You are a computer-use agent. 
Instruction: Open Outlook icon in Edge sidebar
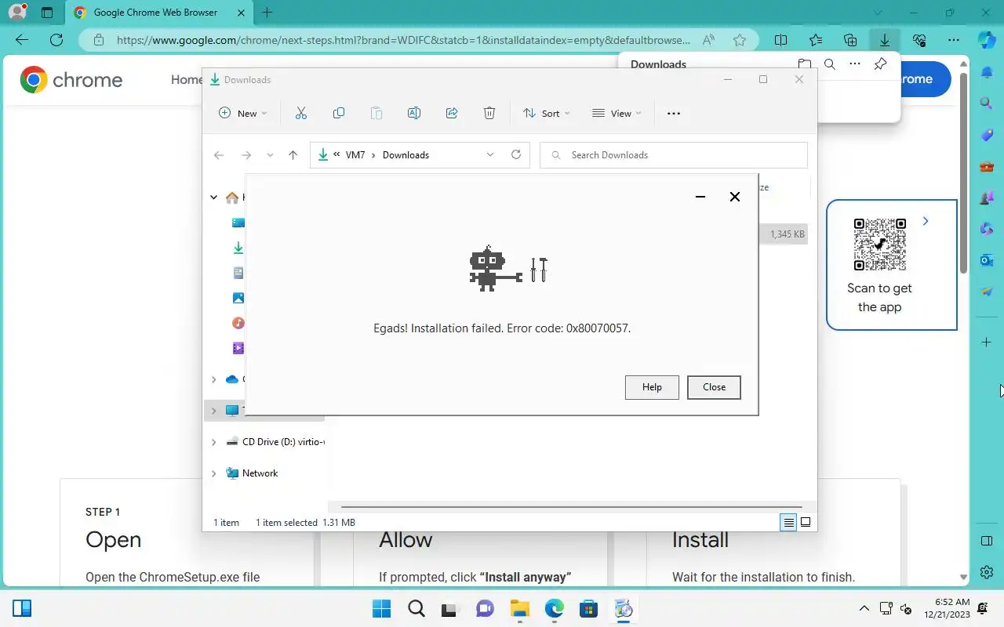click(x=988, y=259)
